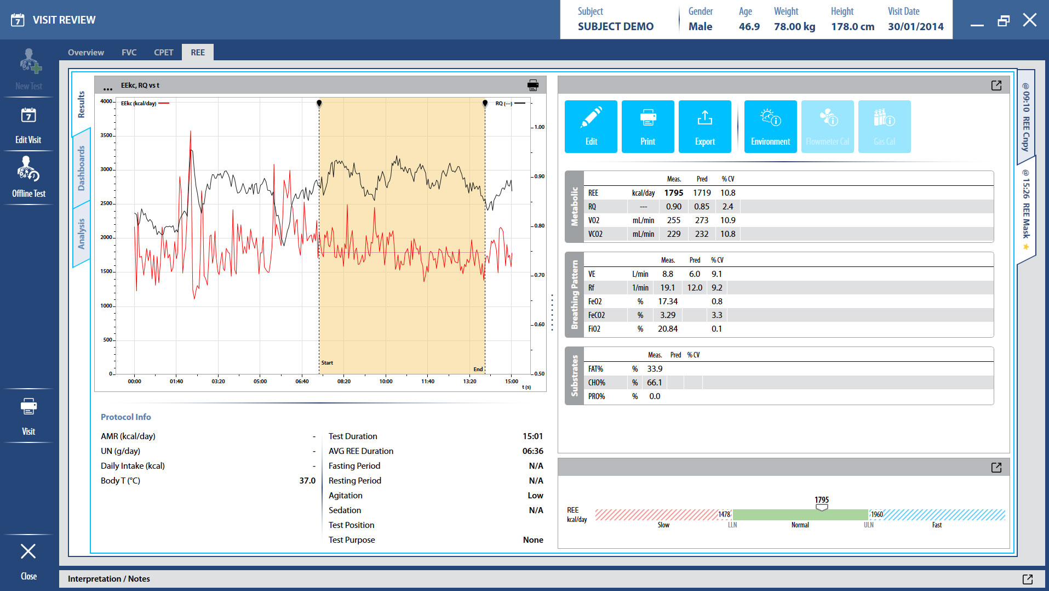Expand the results panel to a pop-out window
This screenshot has height=591, width=1049.
coord(996,86)
